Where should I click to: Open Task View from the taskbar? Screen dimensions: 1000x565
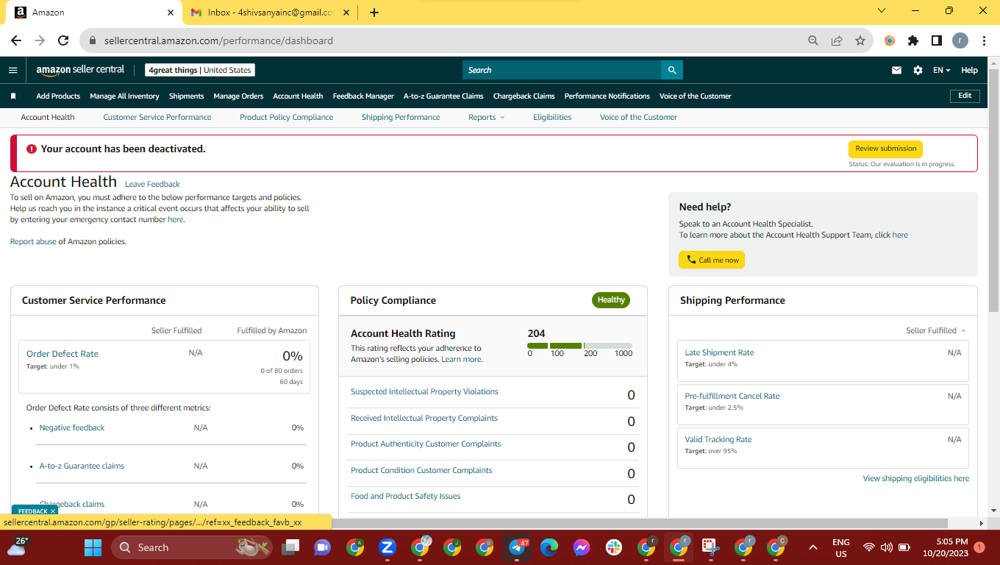[292, 547]
